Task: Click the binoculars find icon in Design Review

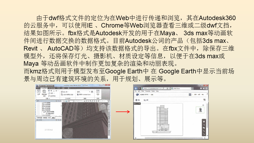Action: point(92,92)
